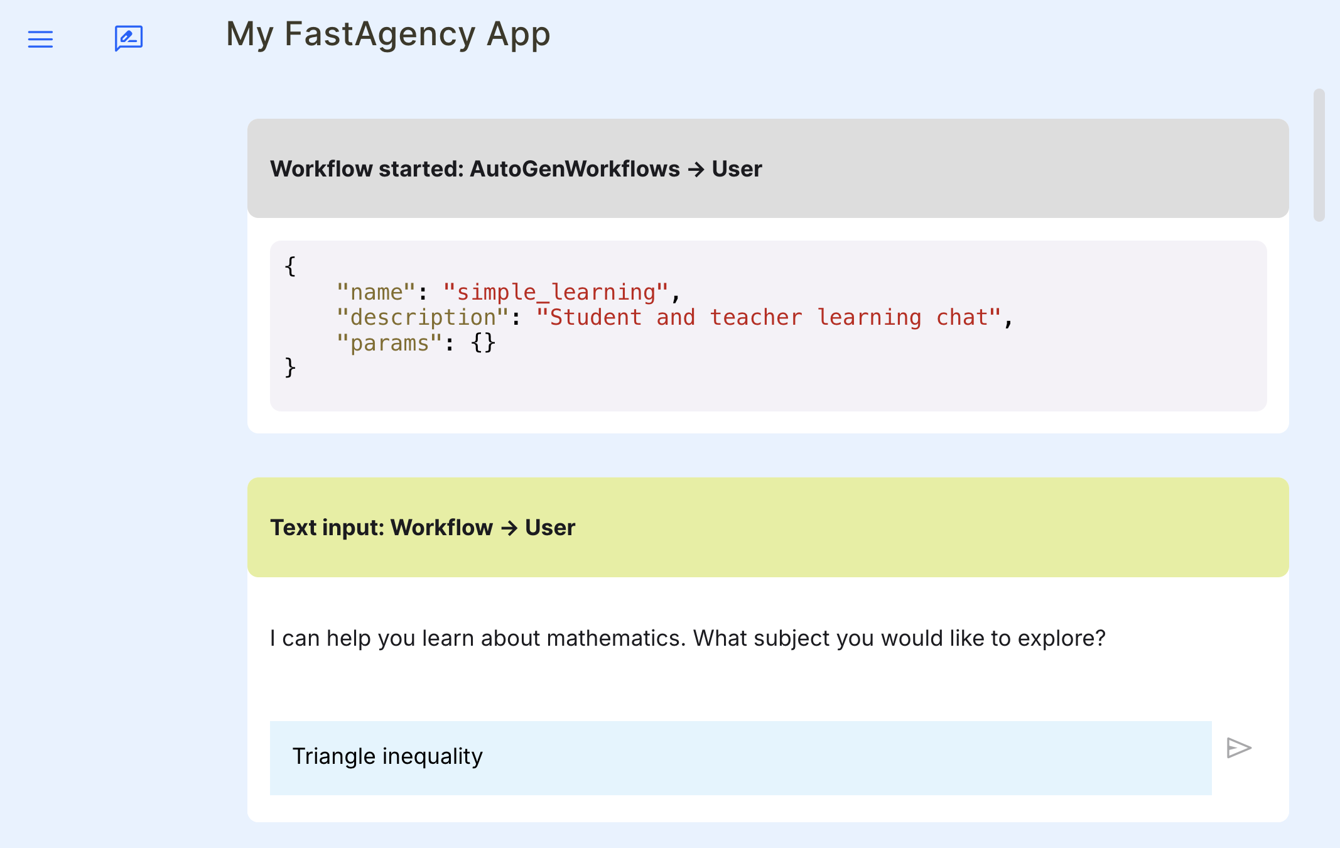1340x848 pixels.
Task: Click the empty params braces value
Action: [483, 343]
